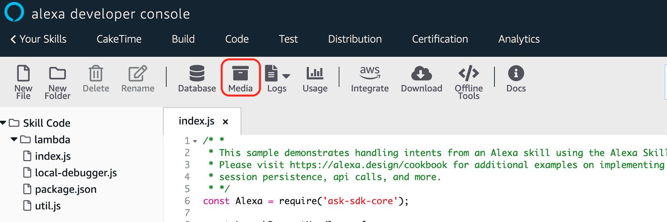Open the Media storage tool
Screen dimensions: 667x222
click(x=240, y=74)
